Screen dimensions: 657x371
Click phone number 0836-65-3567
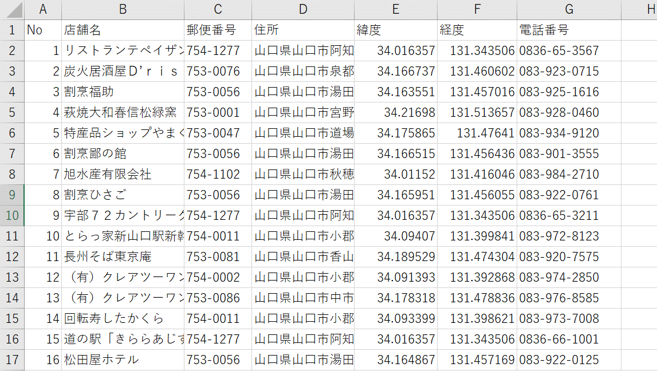coord(569,50)
